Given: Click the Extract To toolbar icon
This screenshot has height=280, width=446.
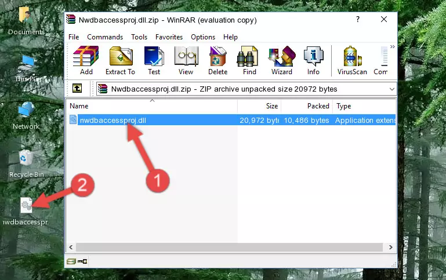Looking at the screenshot, I should tap(120, 60).
